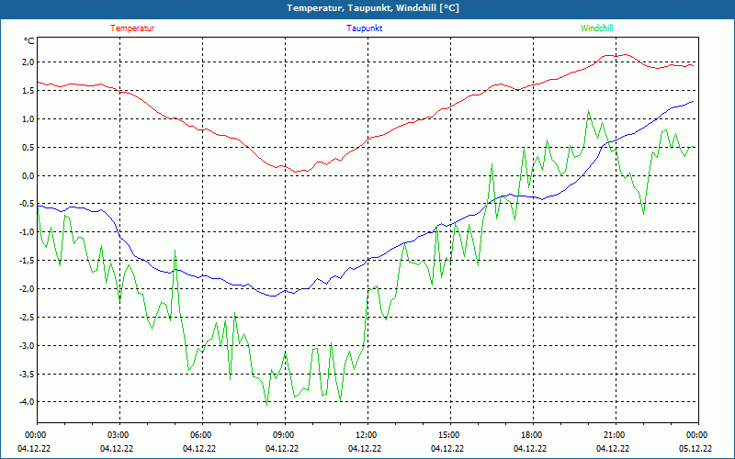Click the 18:00 time axis label

pos(533,435)
